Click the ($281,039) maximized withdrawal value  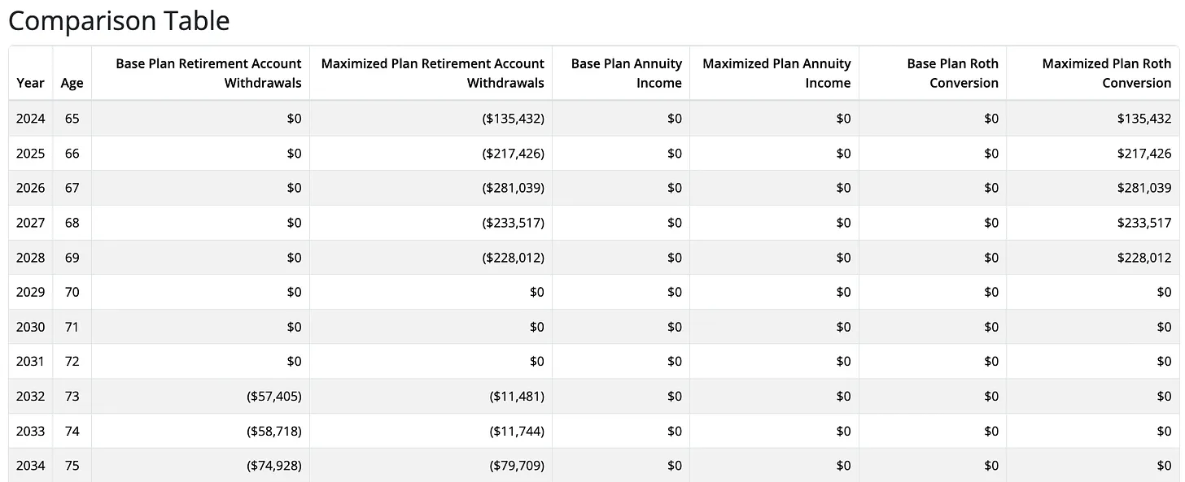coord(513,188)
